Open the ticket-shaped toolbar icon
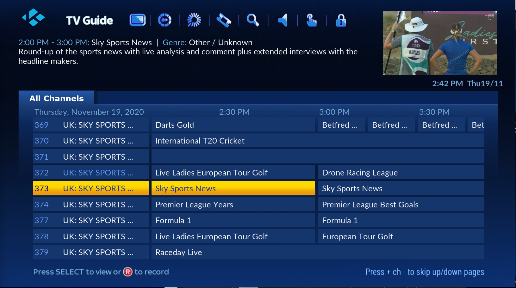 [x=224, y=20]
